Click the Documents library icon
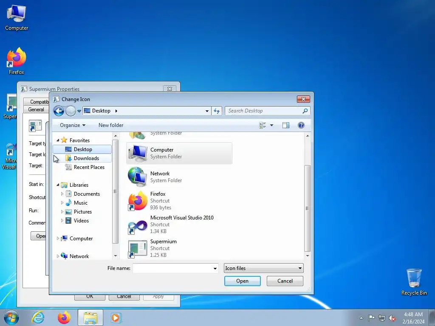Screen dimensions: 435x326 coord(68,194)
